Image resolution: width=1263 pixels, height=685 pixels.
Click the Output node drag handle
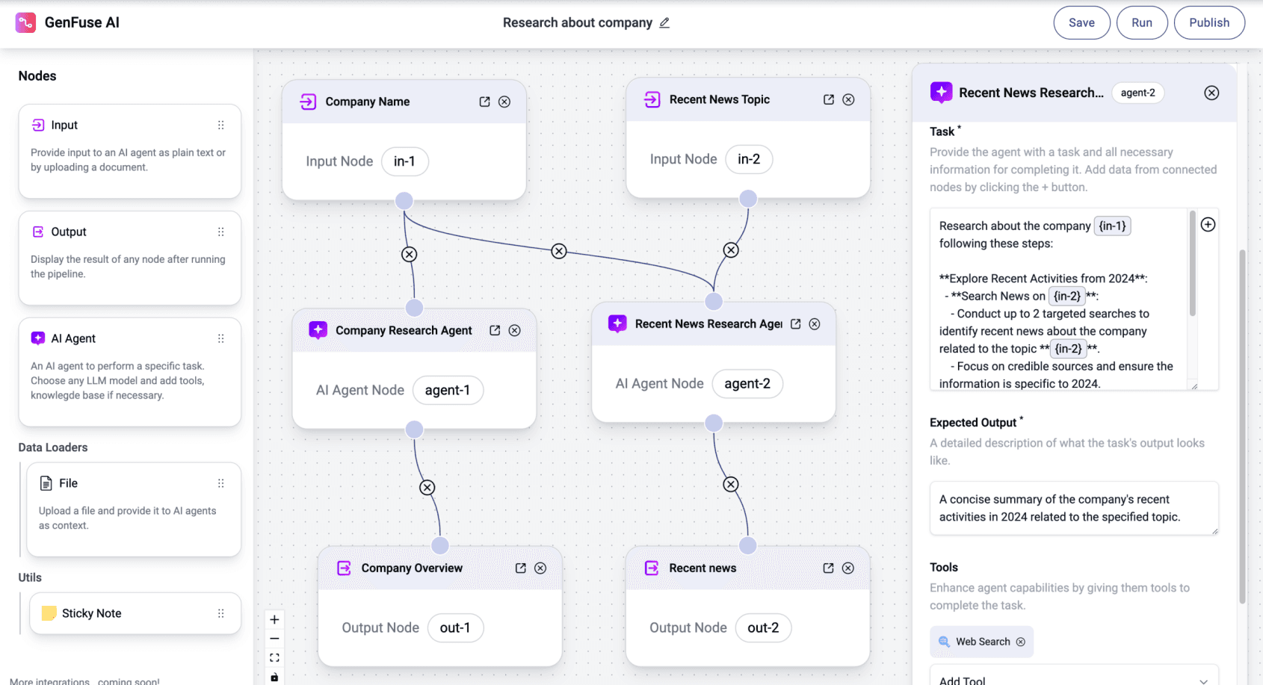(x=220, y=232)
